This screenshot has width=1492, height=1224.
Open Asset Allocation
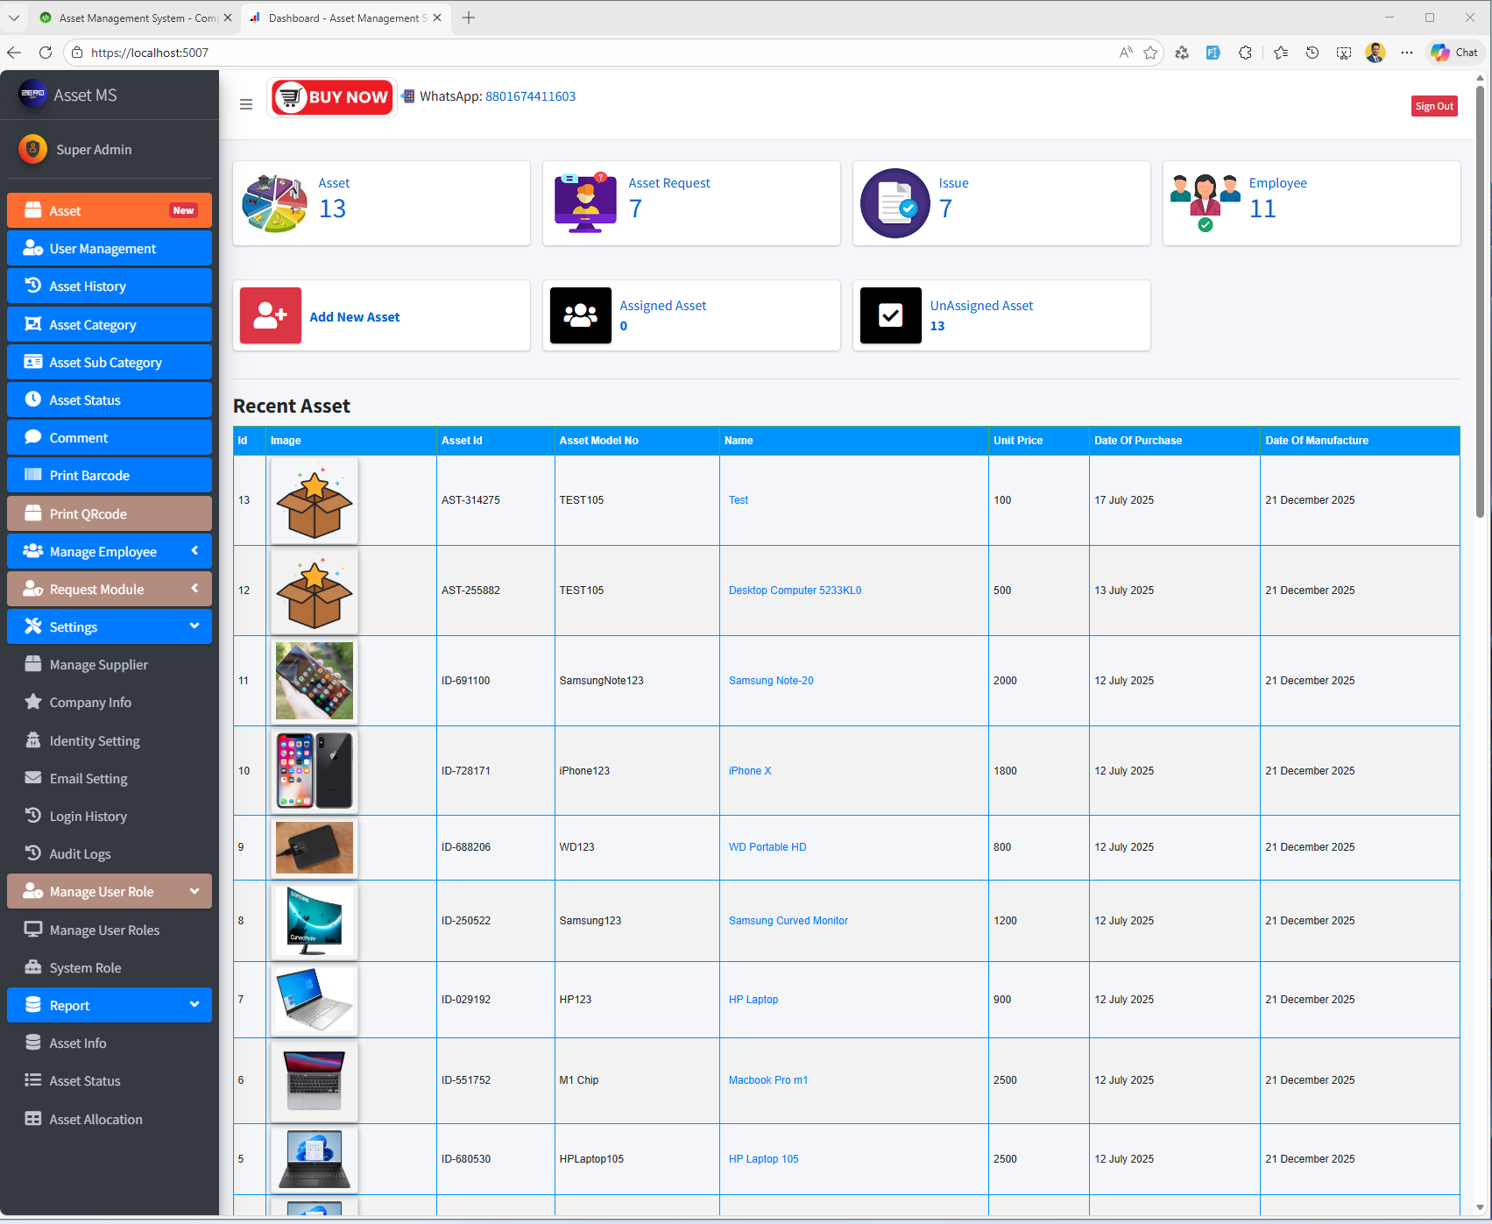click(x=95, y=1119)
